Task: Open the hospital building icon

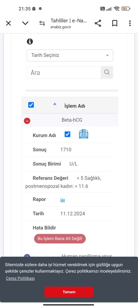Action: pyautogui.click(x=83, y=134)
